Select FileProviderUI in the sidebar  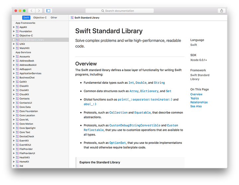[x=40, y=153]
